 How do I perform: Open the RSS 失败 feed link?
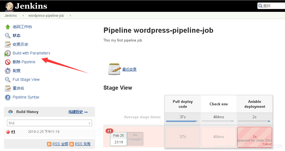coord(83,144)
